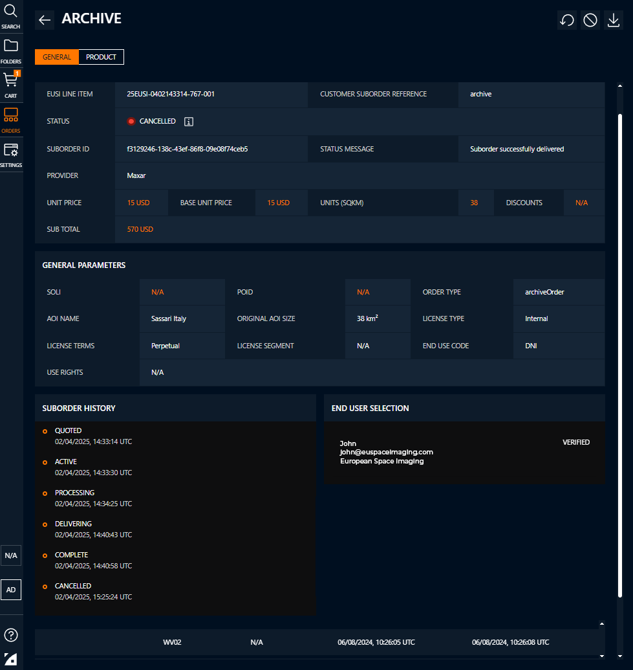The width and height of the screenshot is (633, 670).
Task: Click the WV02 cell in bottom table
Action: [172, 642]
